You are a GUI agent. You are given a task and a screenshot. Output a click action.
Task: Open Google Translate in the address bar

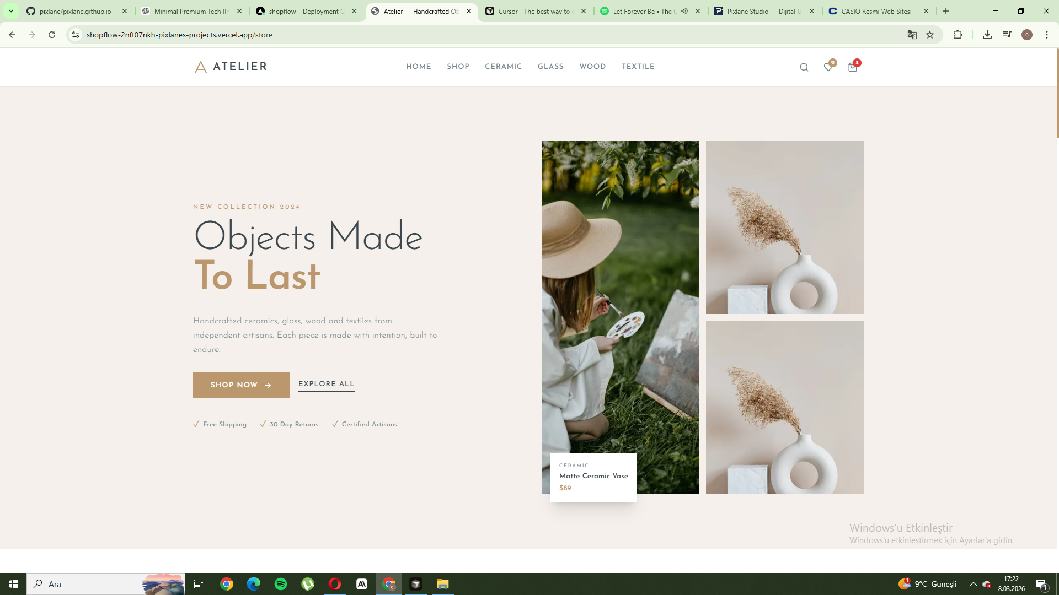point(912,34)
